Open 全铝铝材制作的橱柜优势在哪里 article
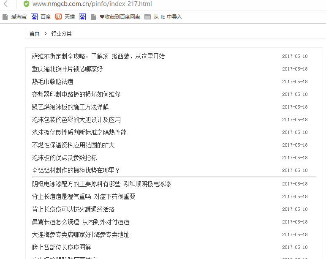The height and width of the screenshot is (259, 326). point(76,170)
